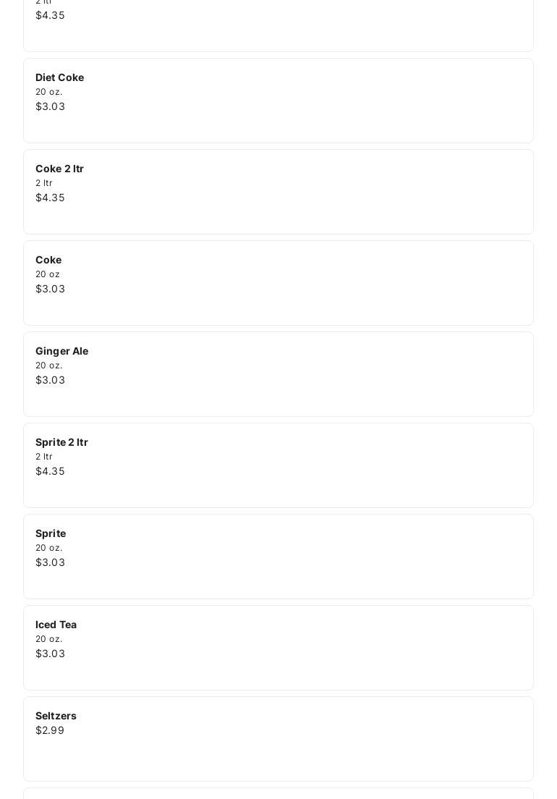557x799 pixels.
Task: Click the $3.03 price below Coke 20 oz
Action: 50,289
